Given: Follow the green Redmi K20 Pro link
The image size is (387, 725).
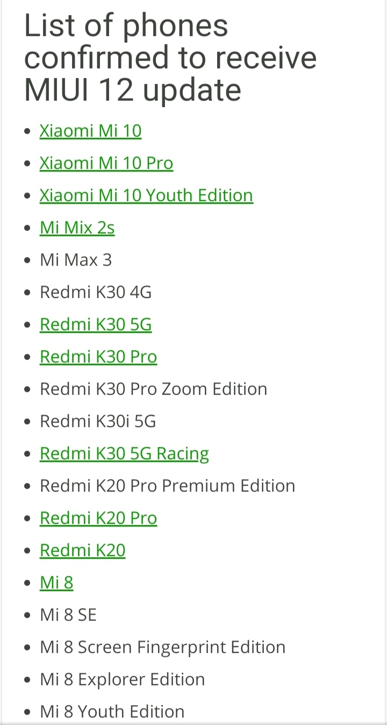Looking at the screenshot, I should click(x=98, y=518).
